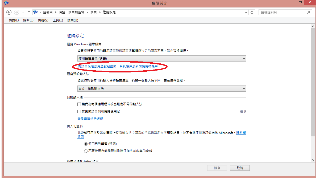Screen dimensions: 316x179
Task: Click the Control Panel icon in address bar
Action: [x=35, y=12]
